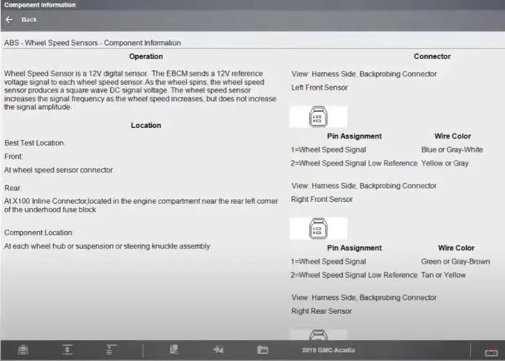This screenshot has height=361, width=505.
Task: Go to Home via bottom toolbar icon
Action: pos(23,350)
